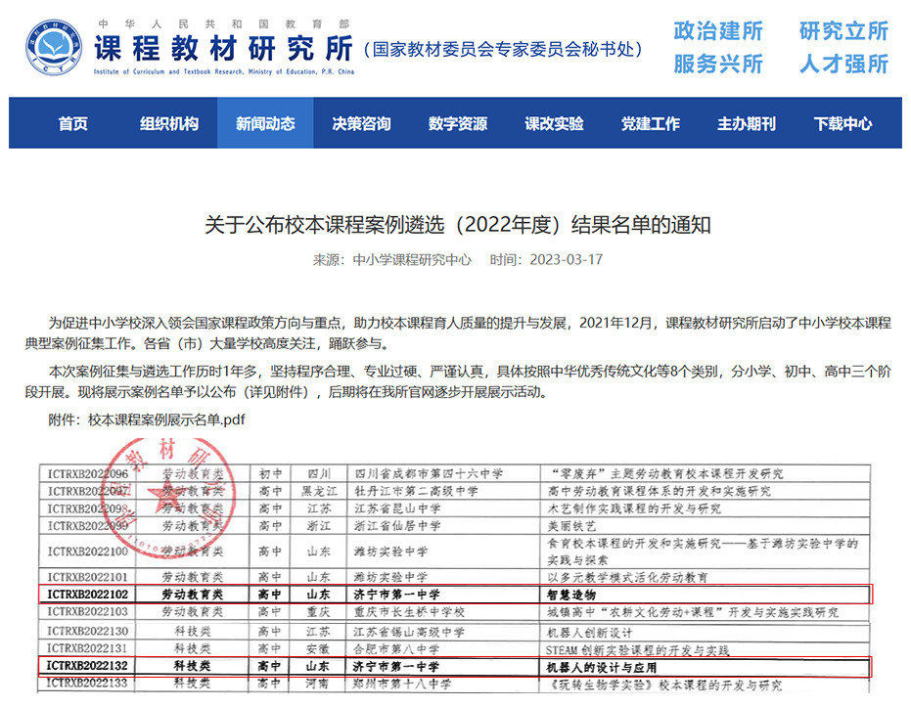The image size is (911, 707).
Task: Select table cell ICTRXB2022100
Action: (88, 552)
